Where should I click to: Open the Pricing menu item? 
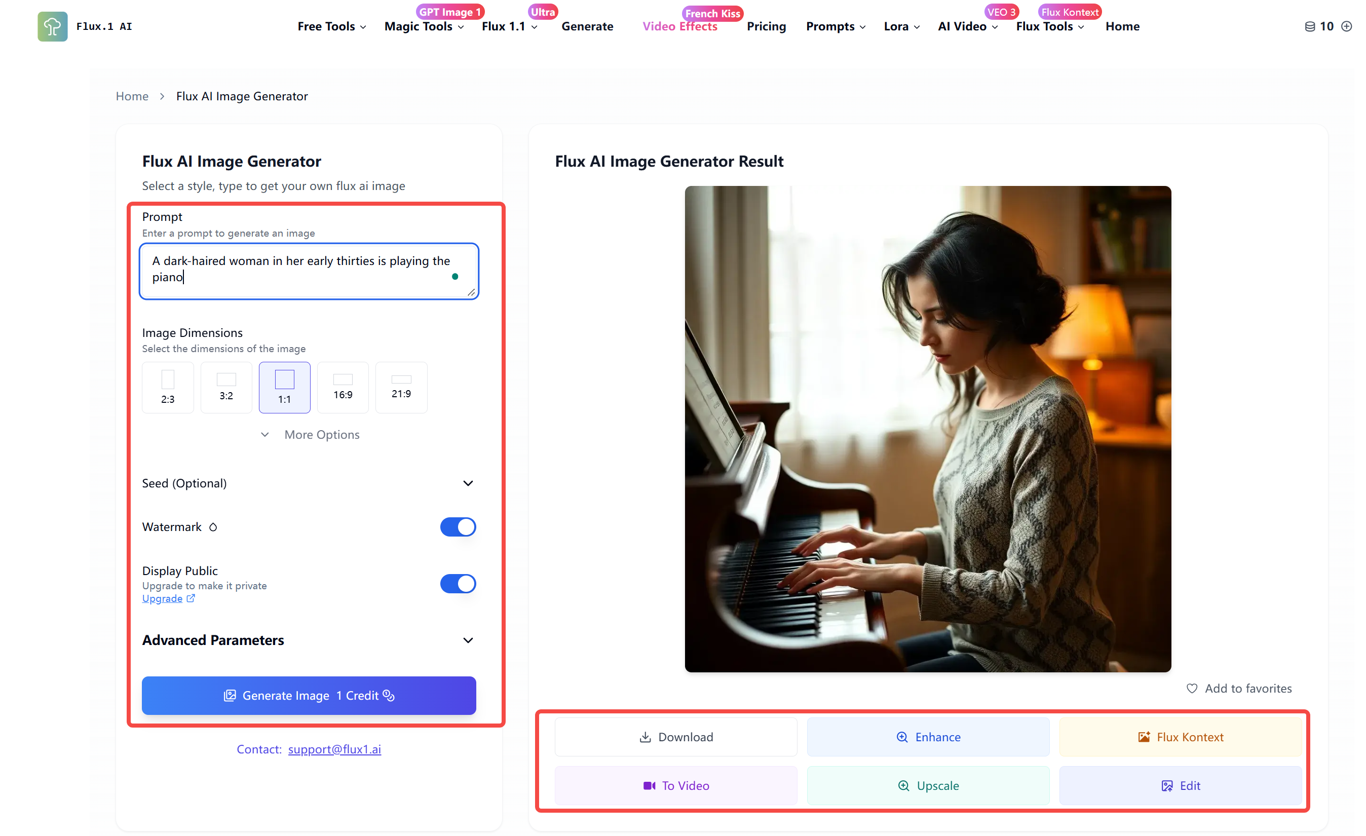pos(766,26)
